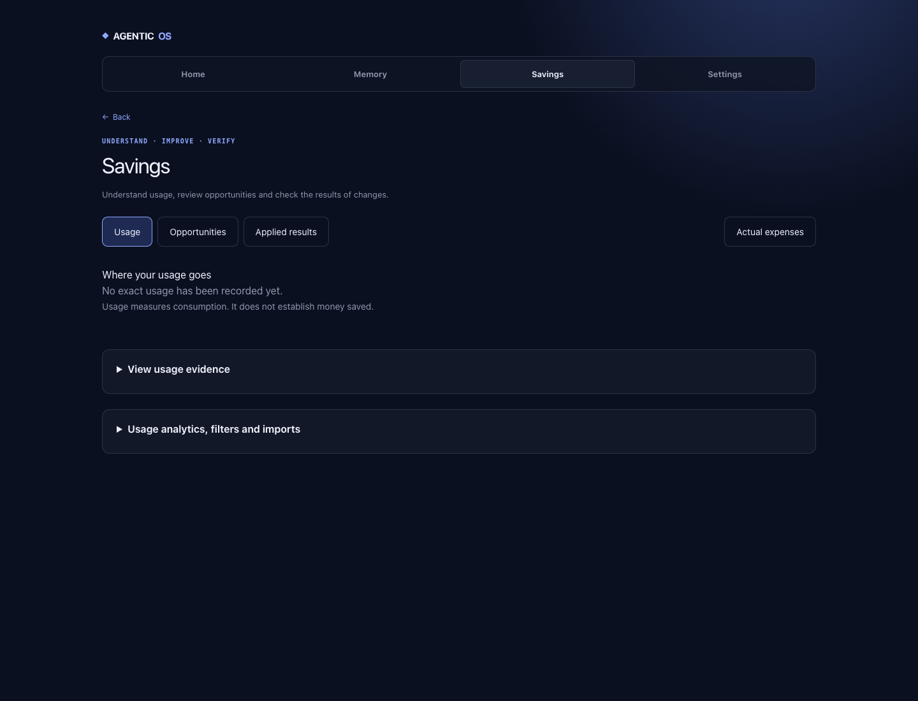Image resolution: width=918 pixels, height=701 pixels.
Task: Follow the Back link text
Action: click(121, 117)
